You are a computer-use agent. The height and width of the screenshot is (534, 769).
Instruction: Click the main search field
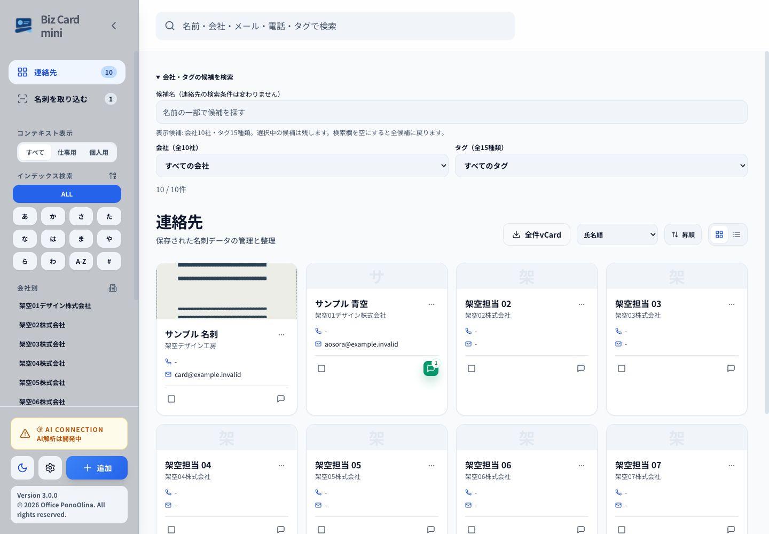(x=335, y=26)
